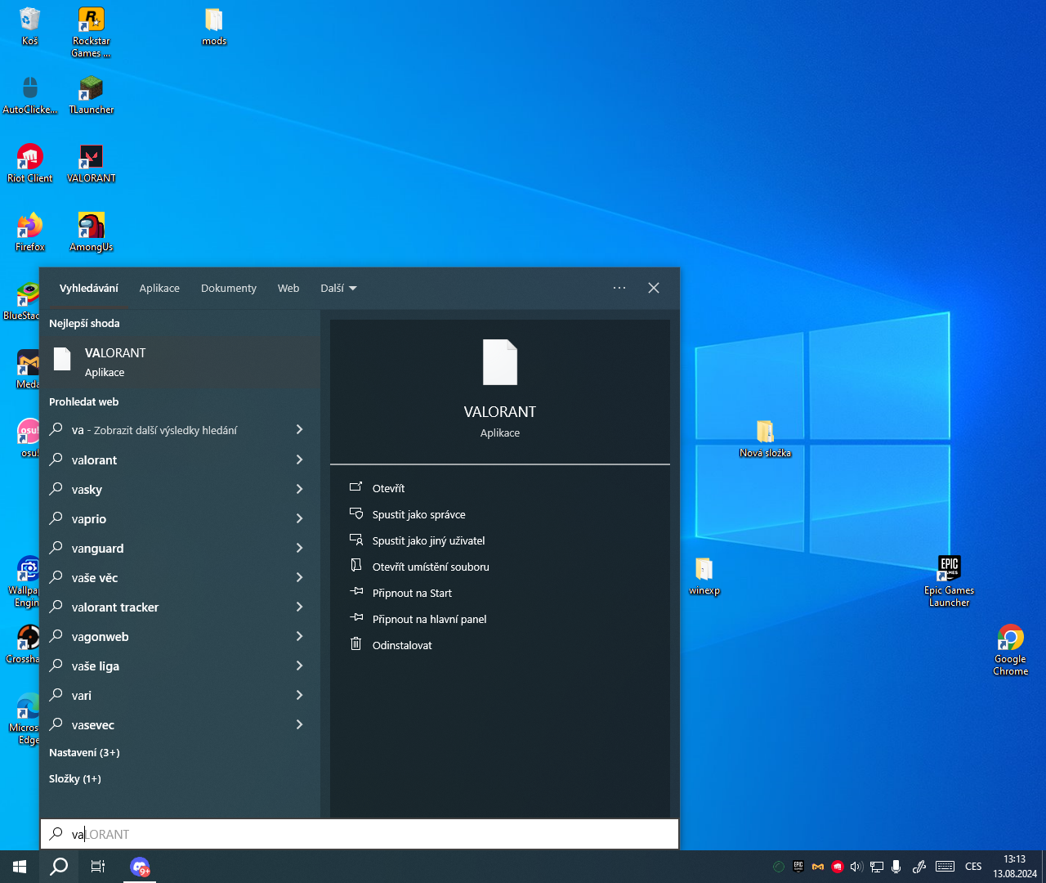This screenshot has height=883, width=1046.
Task: Expand the 'vanguard' suggestion chevron
Action: tap(299, 548)
